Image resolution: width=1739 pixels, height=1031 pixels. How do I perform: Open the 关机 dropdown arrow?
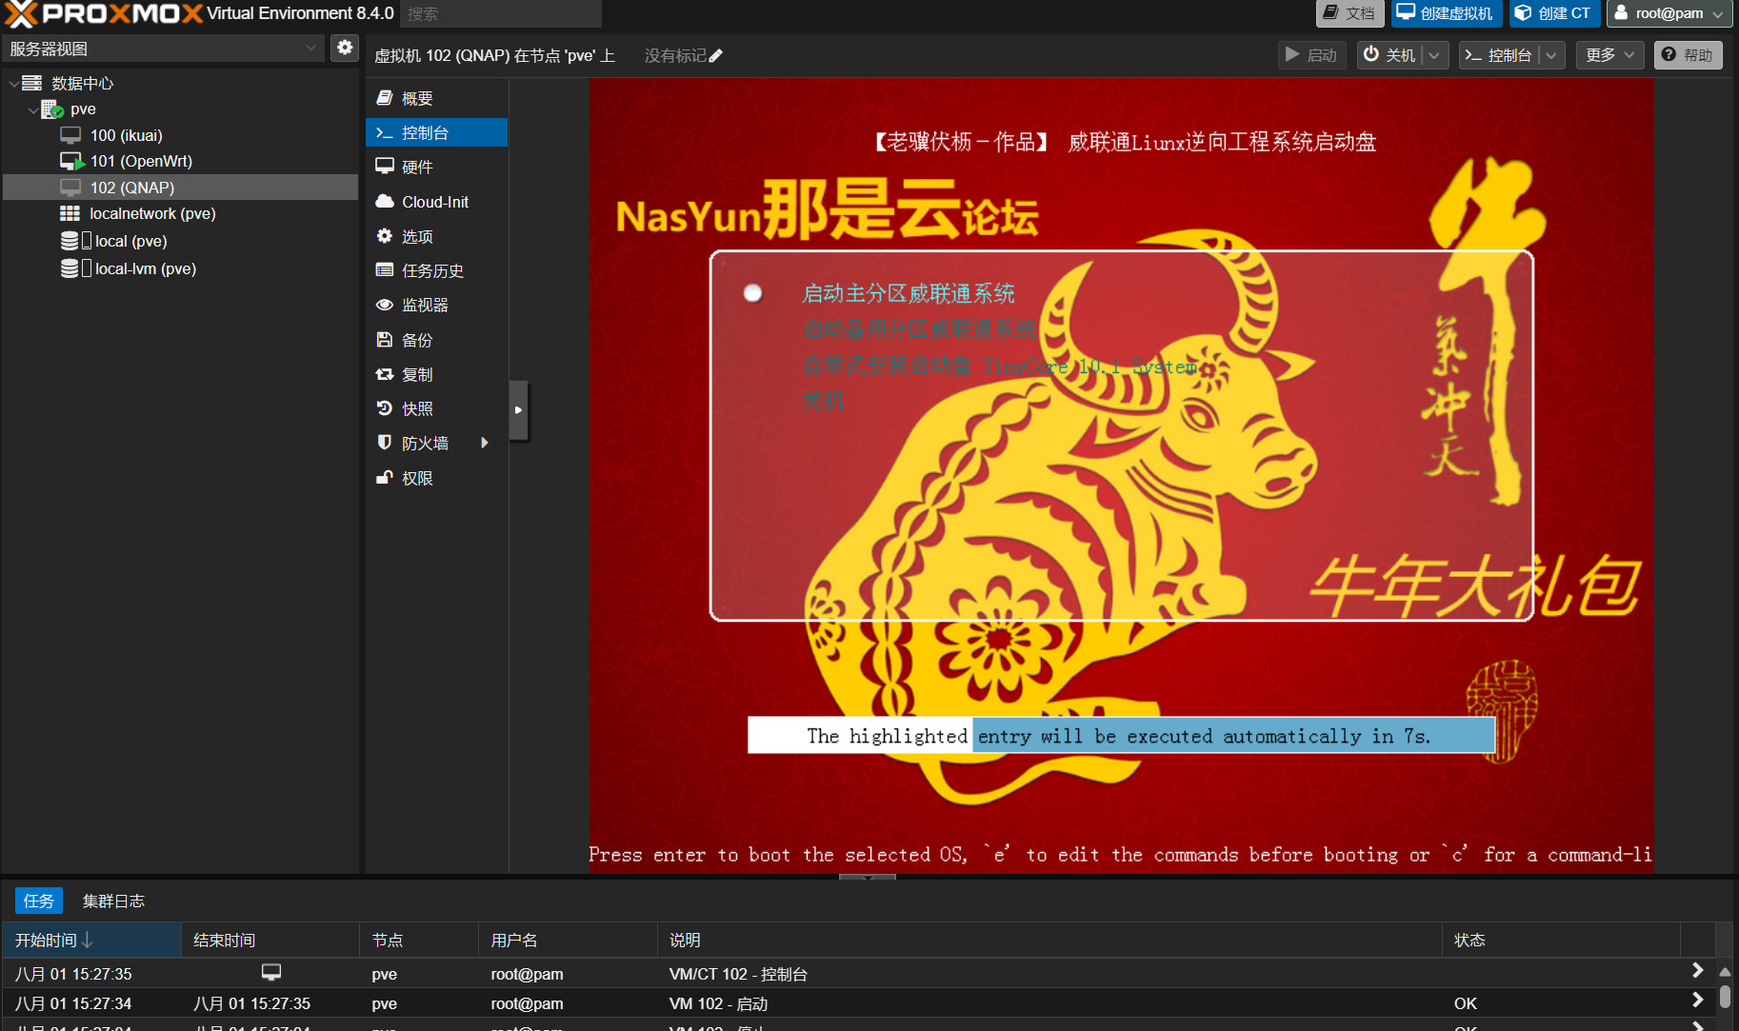[x=1435, y=55]
